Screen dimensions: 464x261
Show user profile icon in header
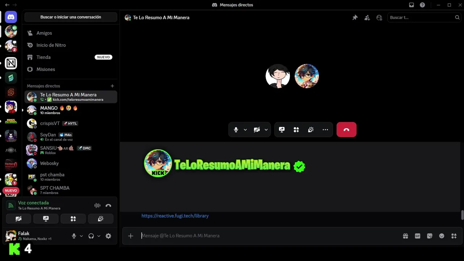379,17
